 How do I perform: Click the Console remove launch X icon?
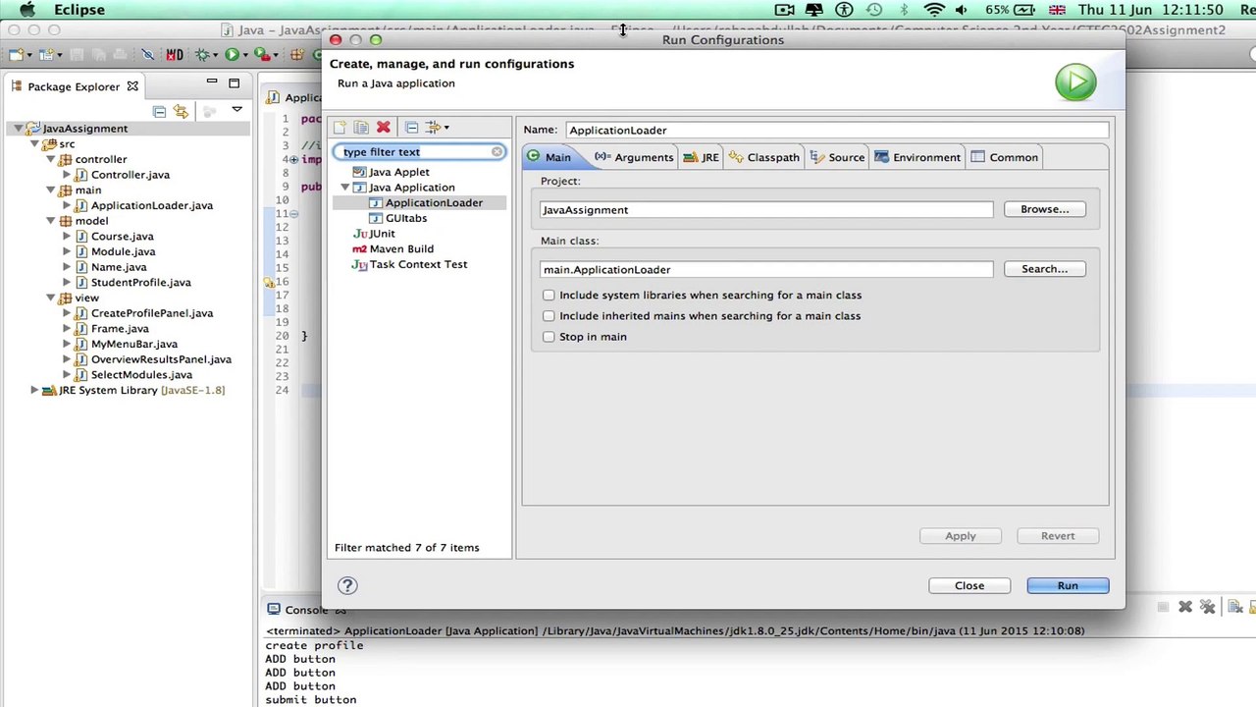pos(1185,607)
